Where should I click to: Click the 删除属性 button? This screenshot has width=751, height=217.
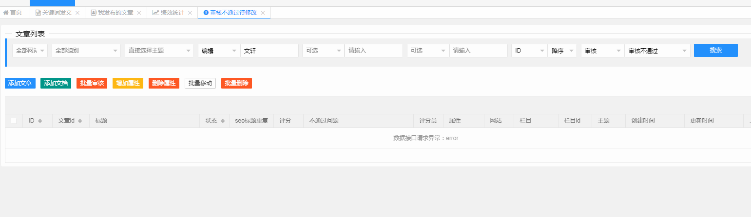point(164,83)
